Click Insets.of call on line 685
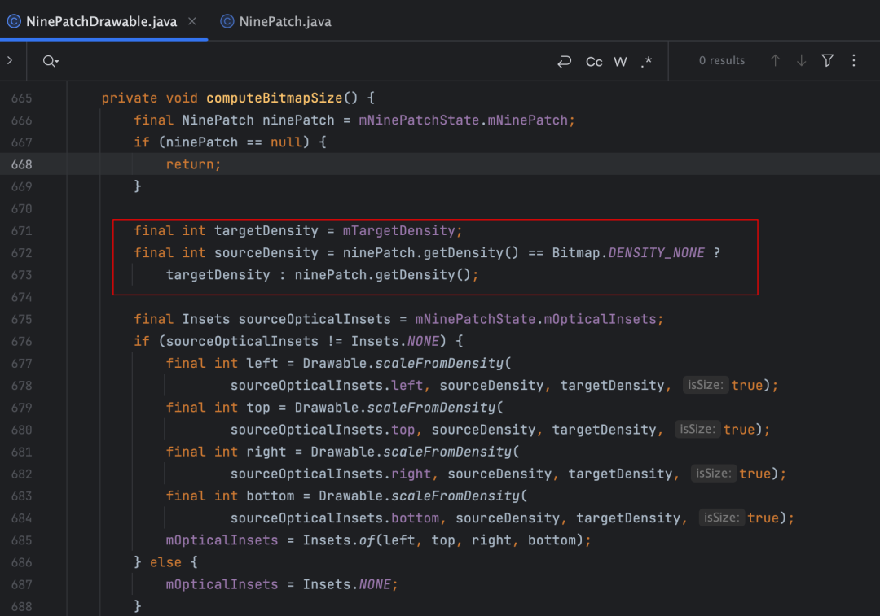This screenshot has height=616, width=880. click(339, 540)
